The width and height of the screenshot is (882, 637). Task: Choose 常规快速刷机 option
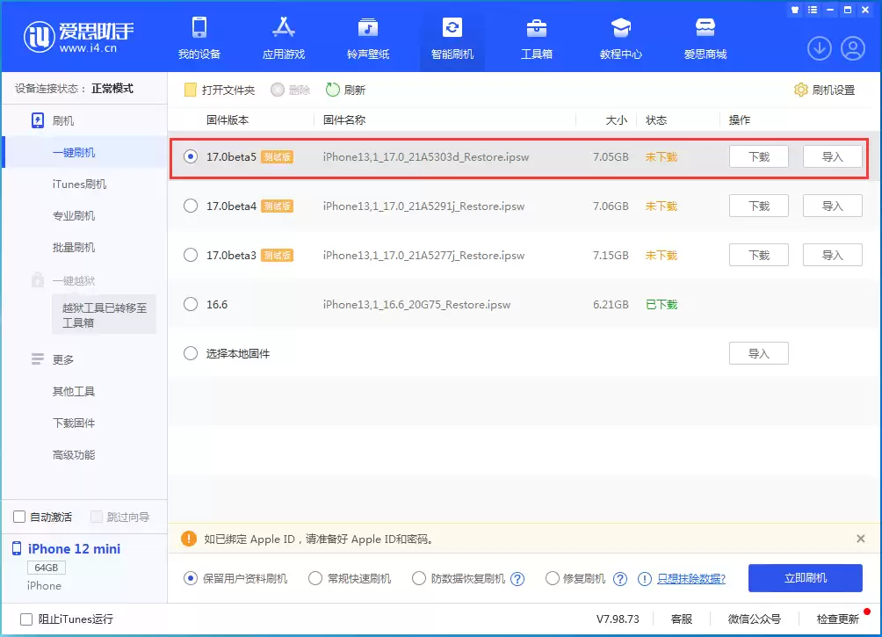tap(315, 578)
